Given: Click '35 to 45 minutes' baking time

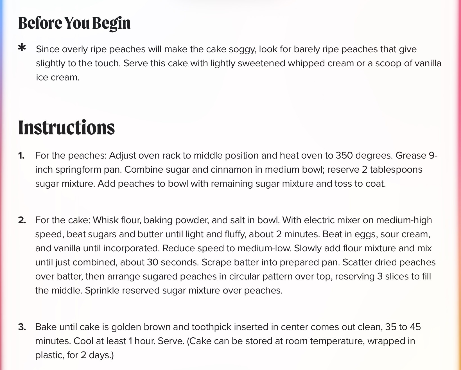Looking at the screenshot, I should coord(228,334).
